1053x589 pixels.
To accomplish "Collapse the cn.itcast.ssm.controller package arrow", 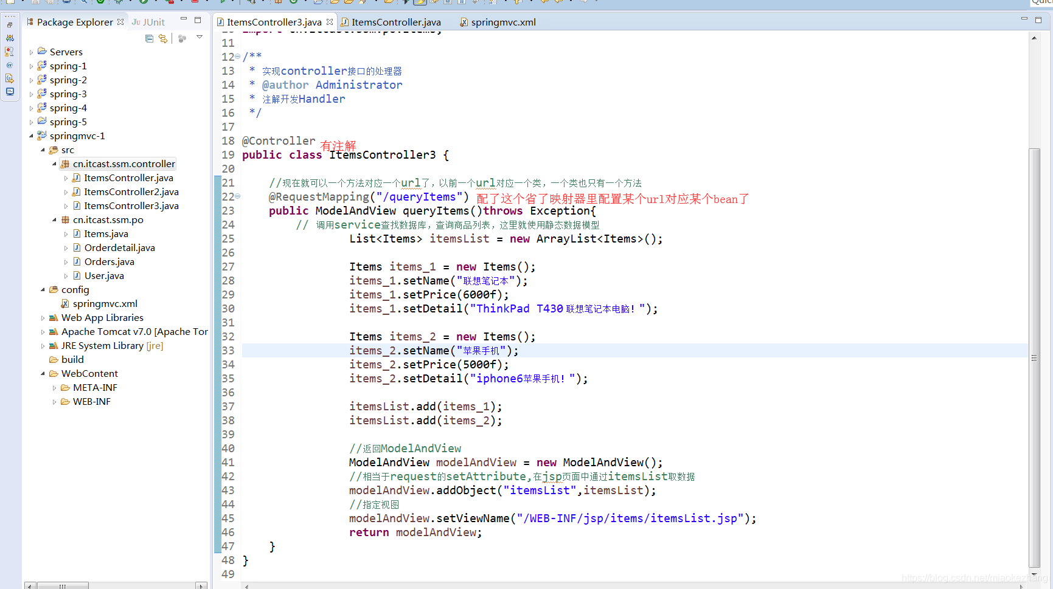I will pyautogui.click(x=54, y=164).
